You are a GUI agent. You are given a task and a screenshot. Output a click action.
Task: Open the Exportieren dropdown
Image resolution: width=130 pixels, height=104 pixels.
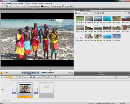45,6
